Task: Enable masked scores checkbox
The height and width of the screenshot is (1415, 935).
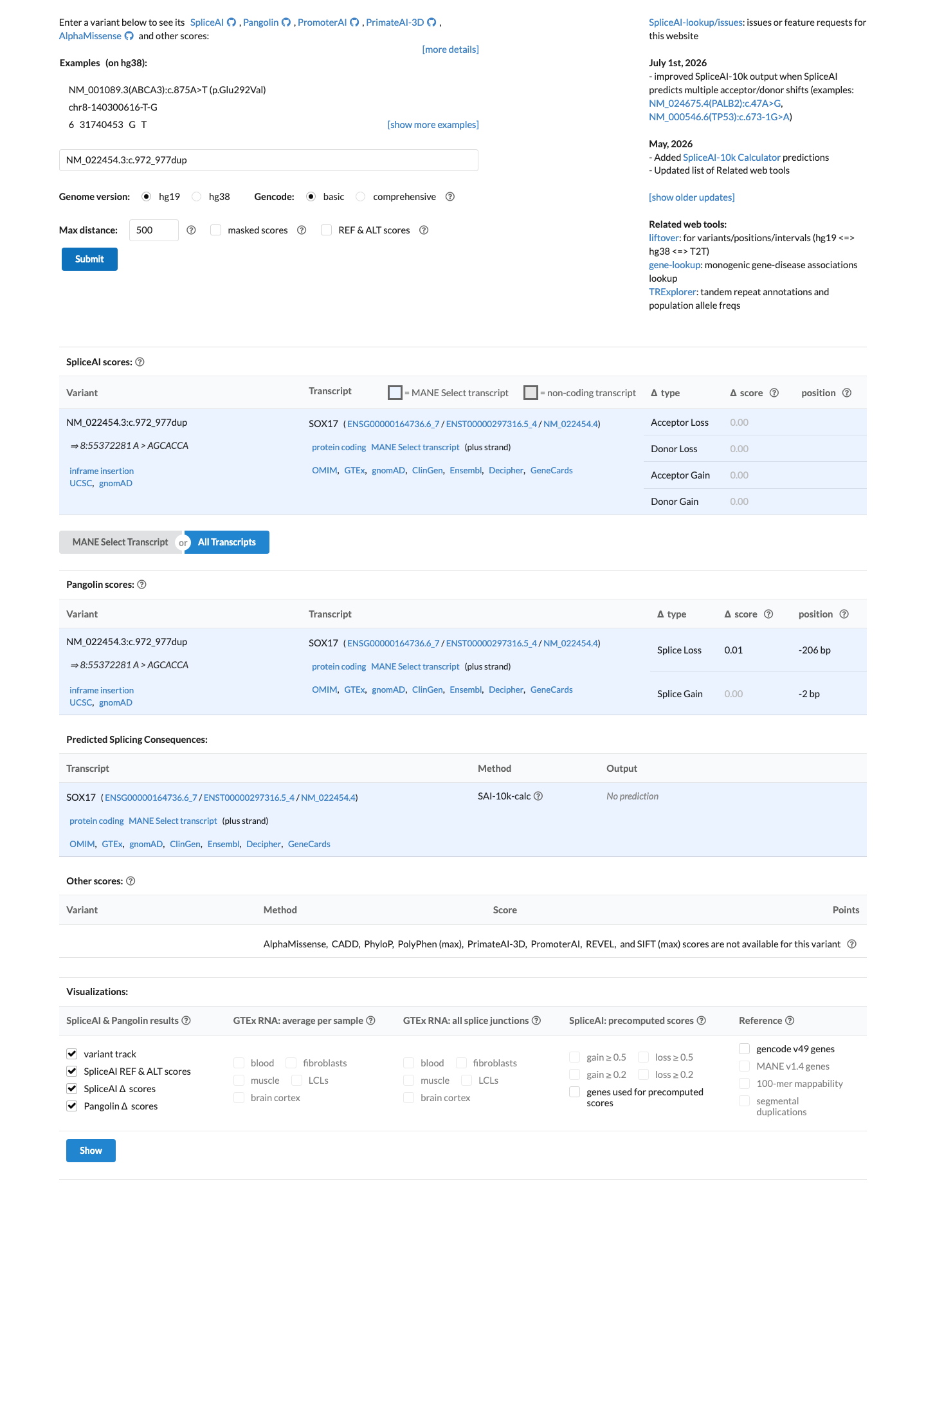Action: click(216, 230)
